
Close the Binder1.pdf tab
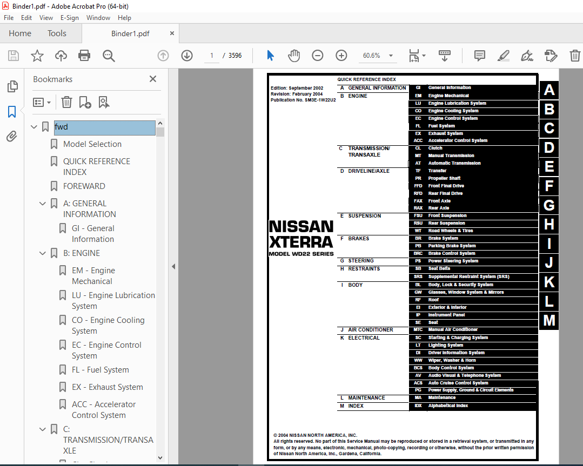[172, 33]
